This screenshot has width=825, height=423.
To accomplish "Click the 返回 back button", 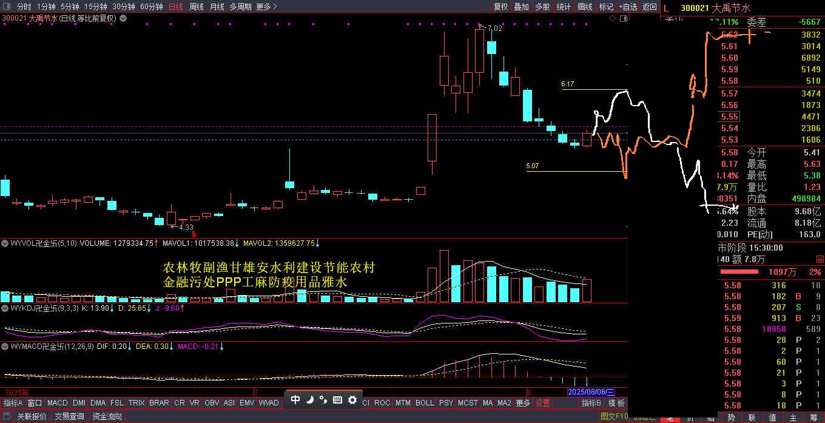I will pyautogui.click(x=650, y=7).
